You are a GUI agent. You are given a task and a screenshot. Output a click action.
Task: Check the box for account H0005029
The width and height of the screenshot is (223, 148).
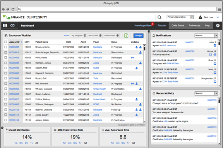pyautogui.click(x=5, y=57)
